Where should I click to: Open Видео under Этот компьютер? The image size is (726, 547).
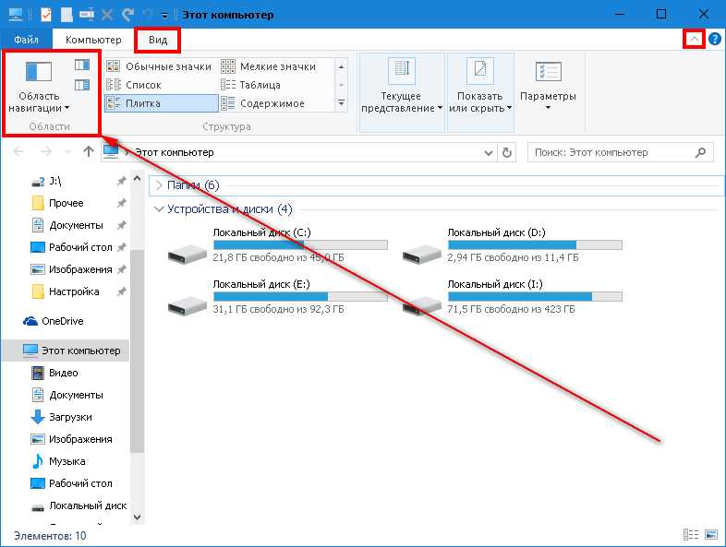[x=64, y=374]
